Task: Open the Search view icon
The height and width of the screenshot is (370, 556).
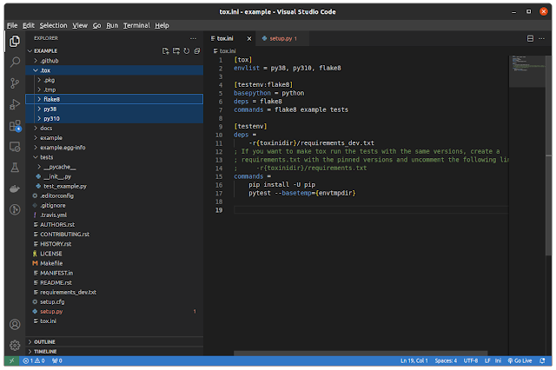Action: coord(15,63)
